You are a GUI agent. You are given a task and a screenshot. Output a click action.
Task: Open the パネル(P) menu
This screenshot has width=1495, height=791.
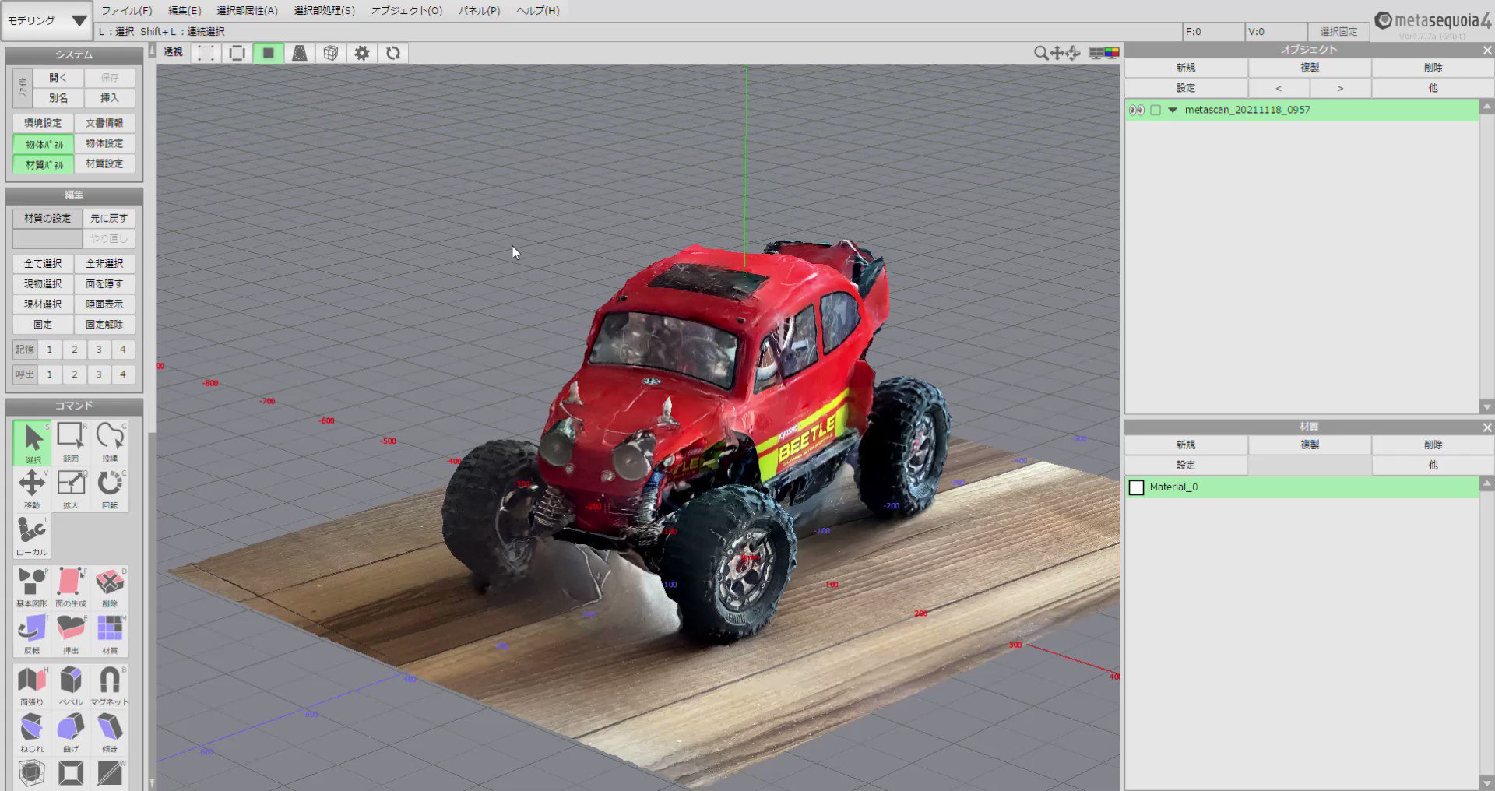(479, 10)
